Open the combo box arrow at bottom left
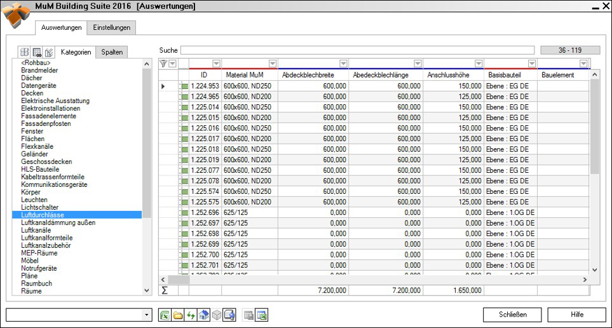This screenshot has width=612, height=328. [146, 315]
